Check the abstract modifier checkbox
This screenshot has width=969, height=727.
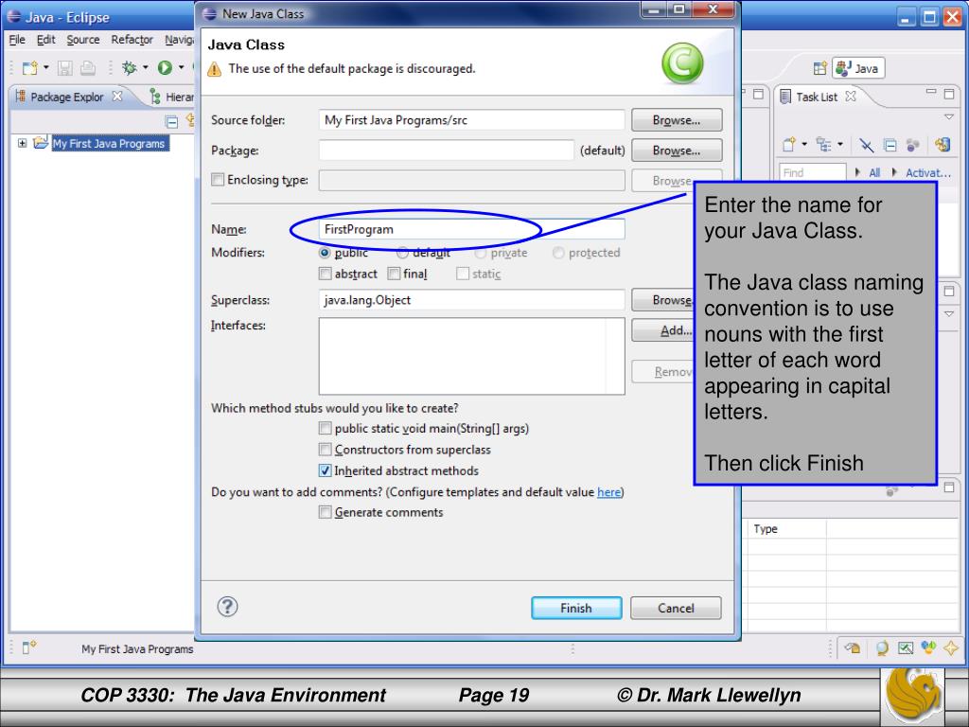(x=326, y=274)
